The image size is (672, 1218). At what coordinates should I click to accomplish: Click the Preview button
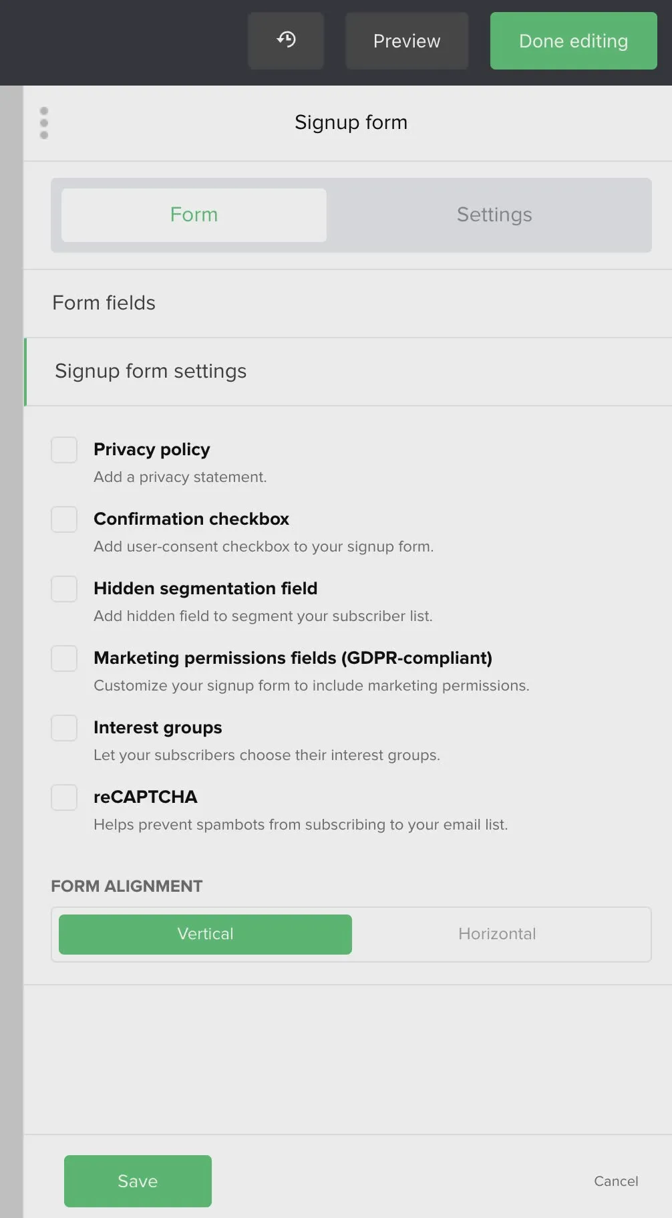pyautogui.click(x=406, y=41)
